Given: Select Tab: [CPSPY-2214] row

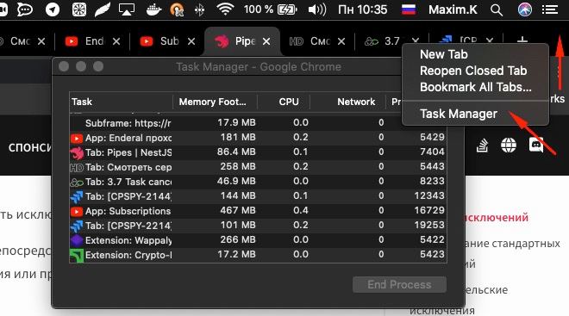Looking at the screenshot, I should click(x=258, y=226).
